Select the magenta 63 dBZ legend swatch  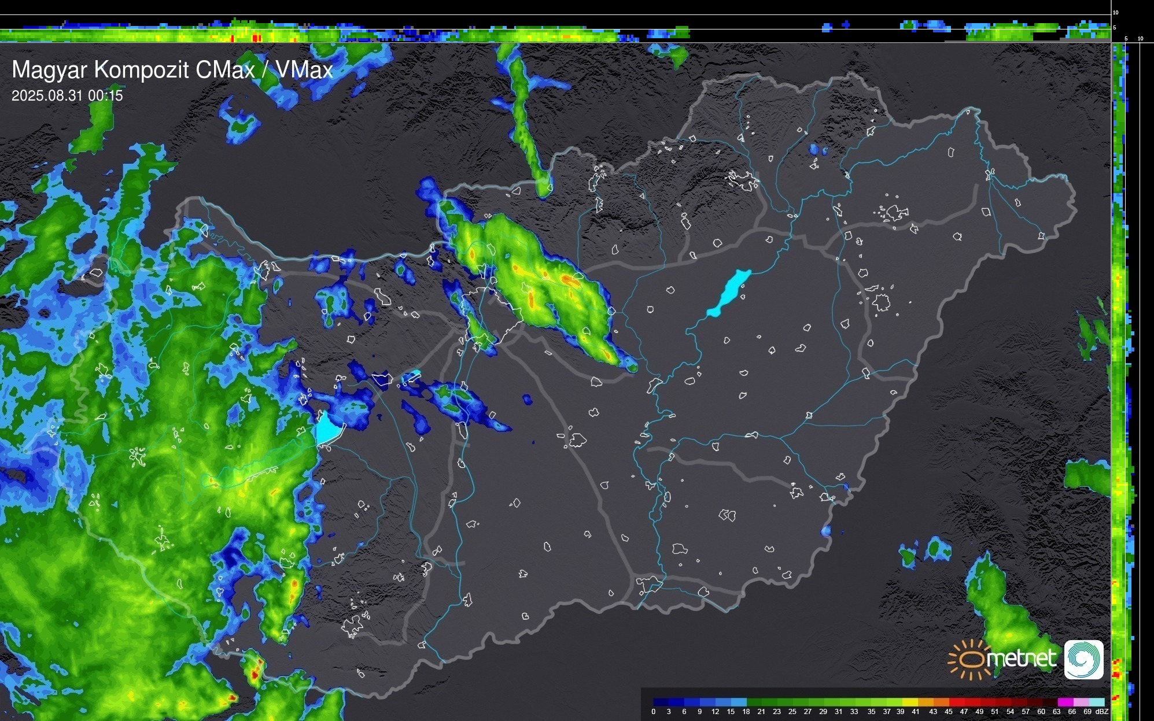tap(1065, 702)
